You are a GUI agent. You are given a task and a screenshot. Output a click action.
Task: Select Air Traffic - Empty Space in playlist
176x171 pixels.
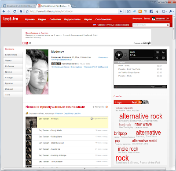point(140,72)
